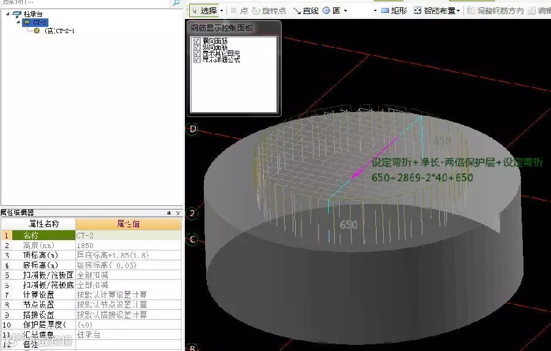Toggle the 显示其它图元 checkbox

coord(197,53)
